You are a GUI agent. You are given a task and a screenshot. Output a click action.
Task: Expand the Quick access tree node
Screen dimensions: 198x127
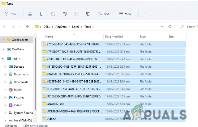click(3, 40)
